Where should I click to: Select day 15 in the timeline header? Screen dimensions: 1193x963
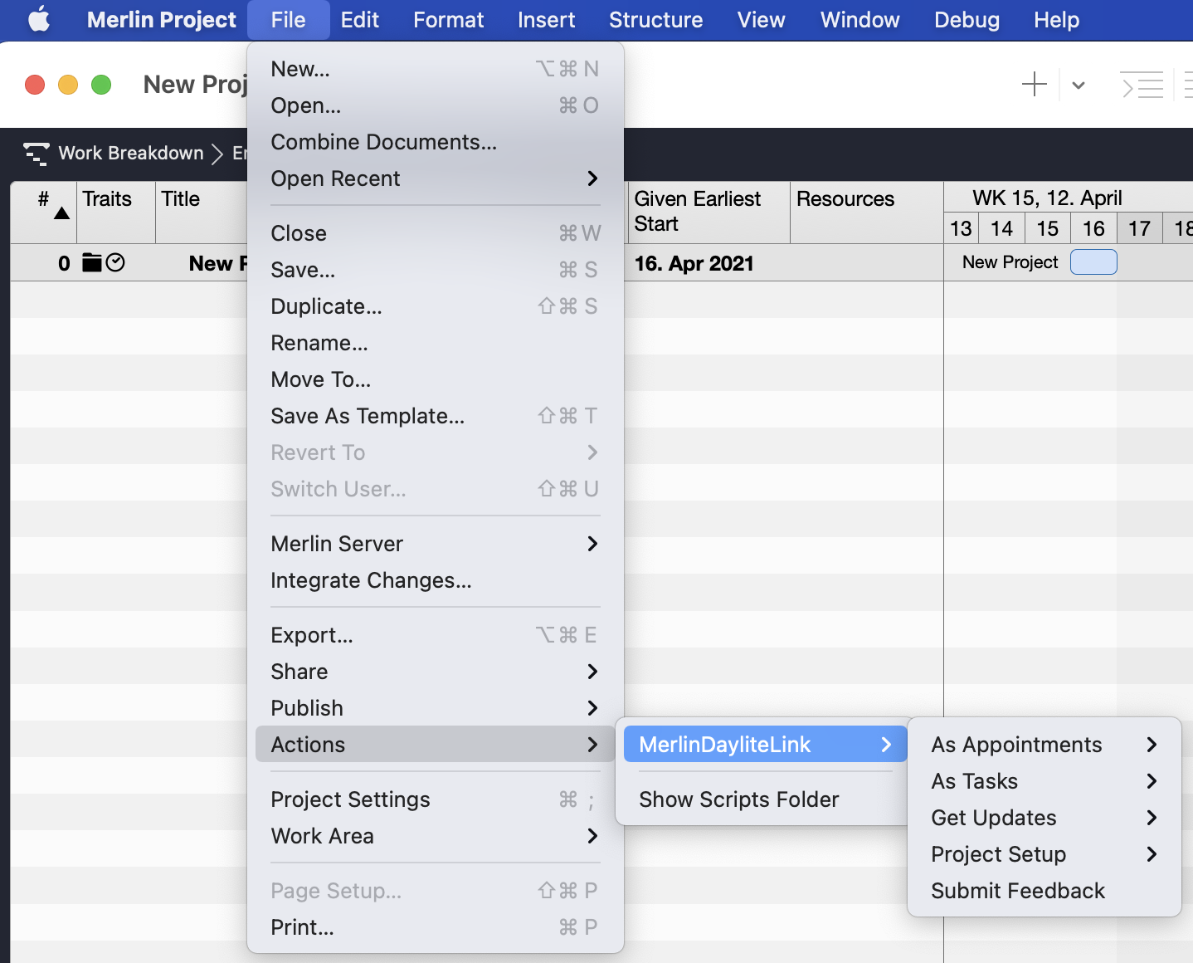[1047, 228]
